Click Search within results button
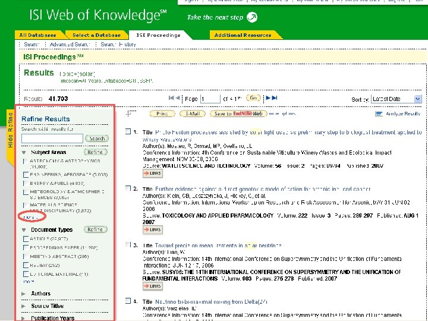 pos(97,139)
